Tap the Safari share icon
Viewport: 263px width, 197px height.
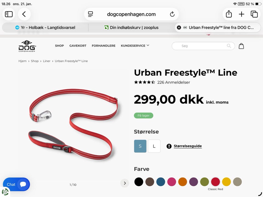(229, 14)
